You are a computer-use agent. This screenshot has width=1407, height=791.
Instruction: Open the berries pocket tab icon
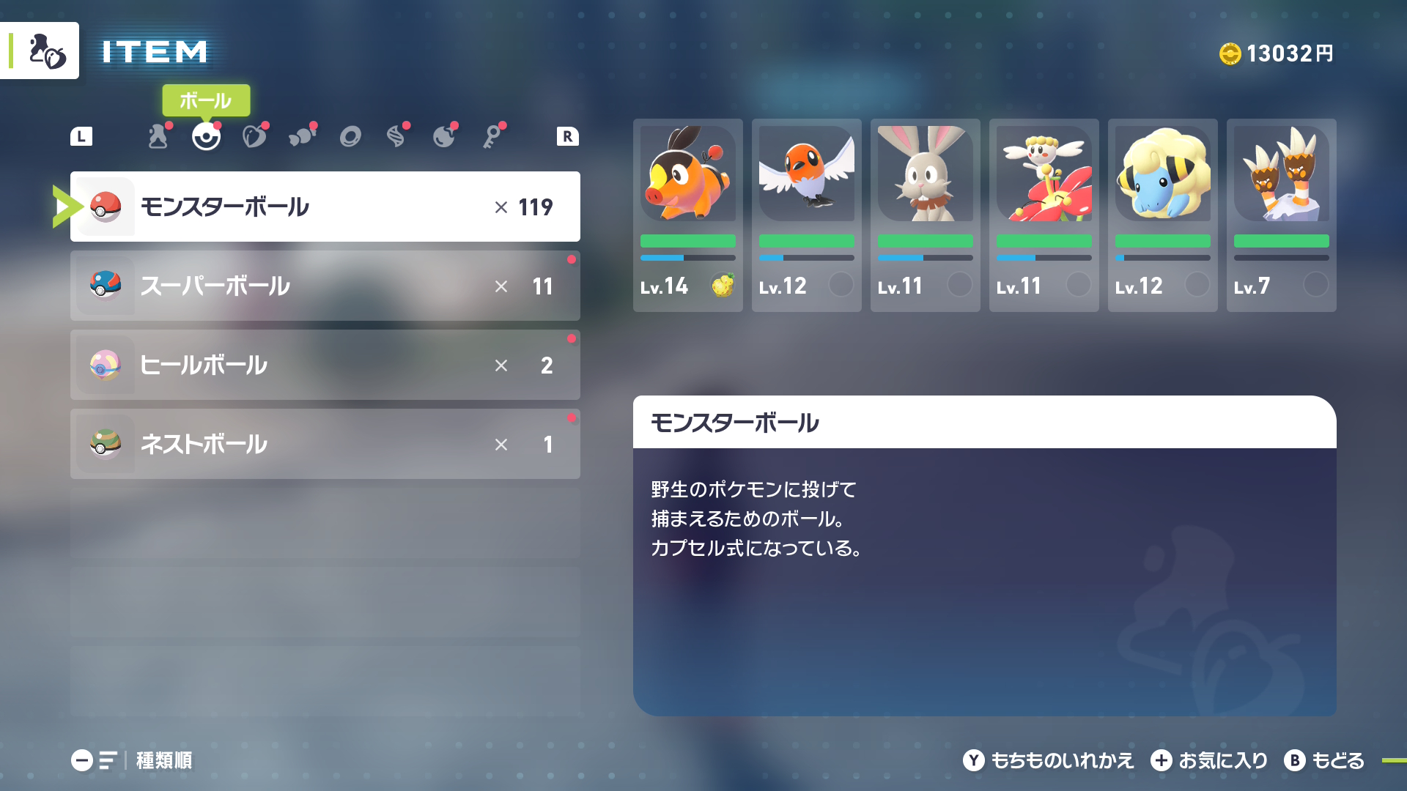pos(254,137)
